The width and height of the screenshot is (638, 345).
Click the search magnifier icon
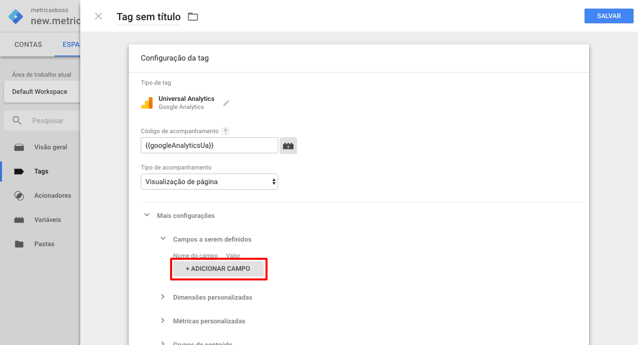pos(17,121)
